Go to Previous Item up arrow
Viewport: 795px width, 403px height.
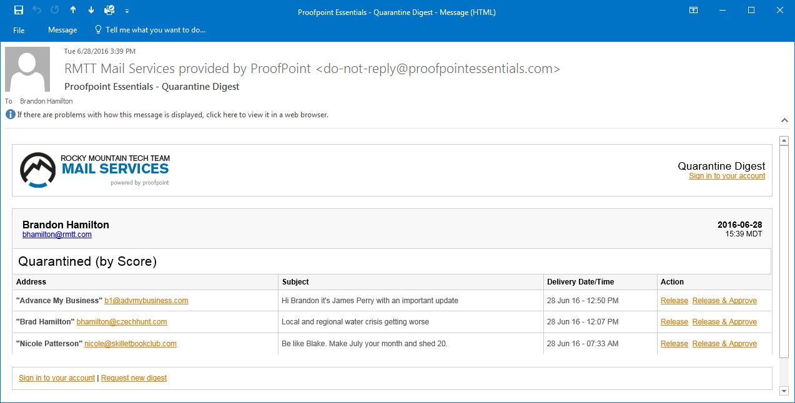(x=73, y=10)
